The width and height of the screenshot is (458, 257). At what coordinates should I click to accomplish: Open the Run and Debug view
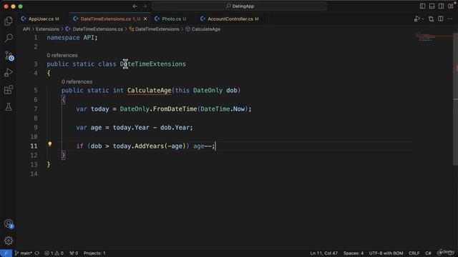[9, 72]
